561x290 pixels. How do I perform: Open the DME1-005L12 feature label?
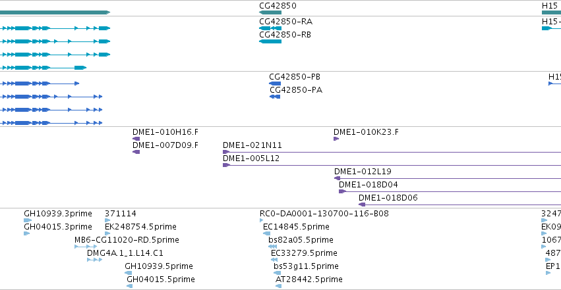(x=251, y=158)
